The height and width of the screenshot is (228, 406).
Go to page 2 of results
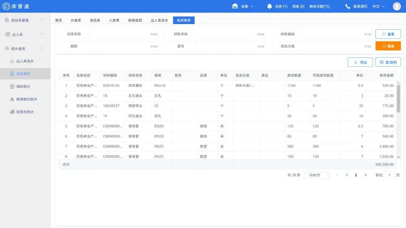click(356, 175)
